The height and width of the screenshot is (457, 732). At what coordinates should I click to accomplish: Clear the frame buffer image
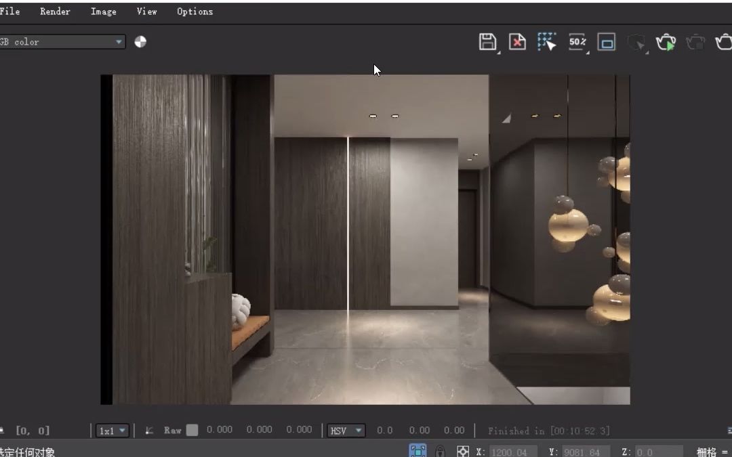pyautogui.click(x=516, y=42)
